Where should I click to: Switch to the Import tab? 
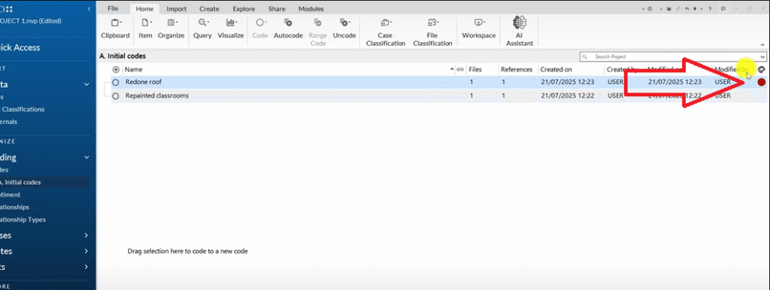[x=176, y=9]
